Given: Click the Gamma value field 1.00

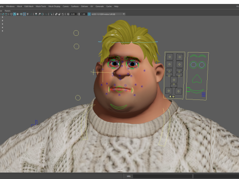Looking at the screenshot, I should (x=84, y=14).
